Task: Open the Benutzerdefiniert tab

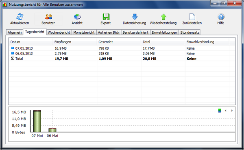Action: (x=135, y=33)
